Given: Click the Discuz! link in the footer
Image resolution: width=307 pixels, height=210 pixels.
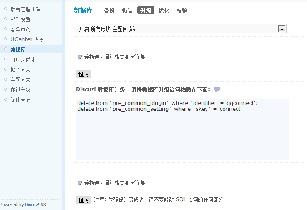Looking at the screenshot, I should 32,205.
